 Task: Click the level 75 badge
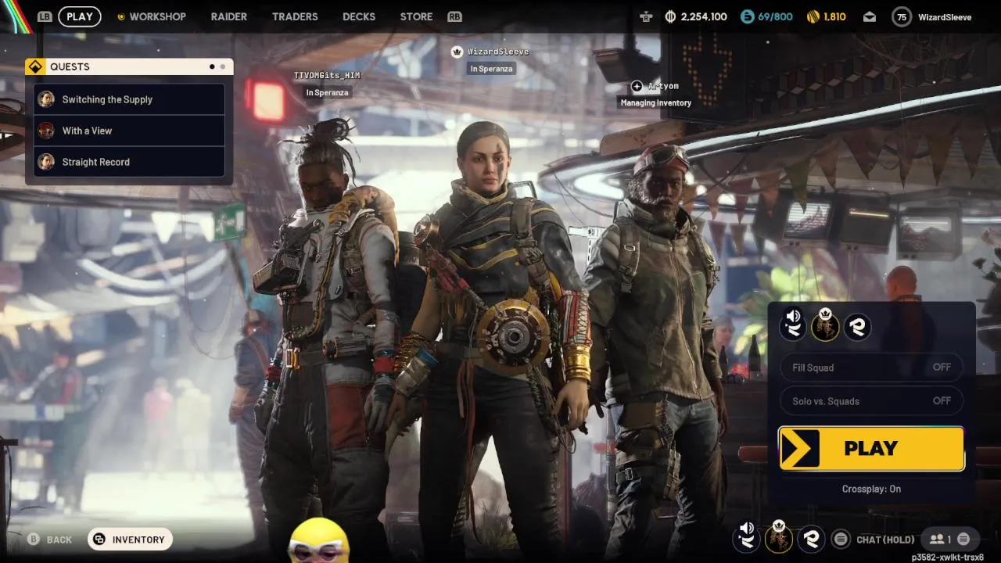point(902,16)
